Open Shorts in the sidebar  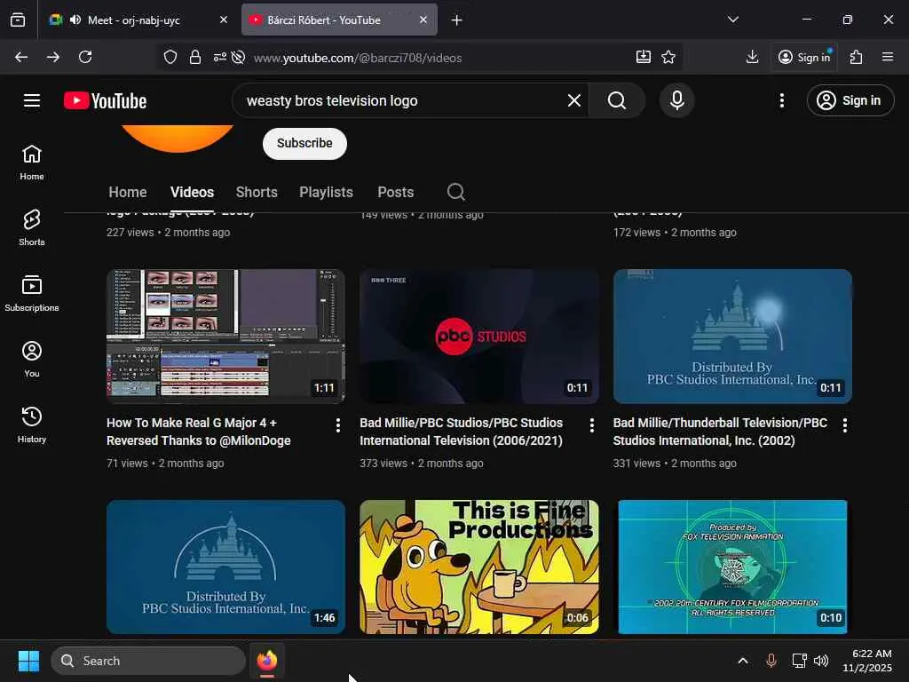click(x=32, y=228)
